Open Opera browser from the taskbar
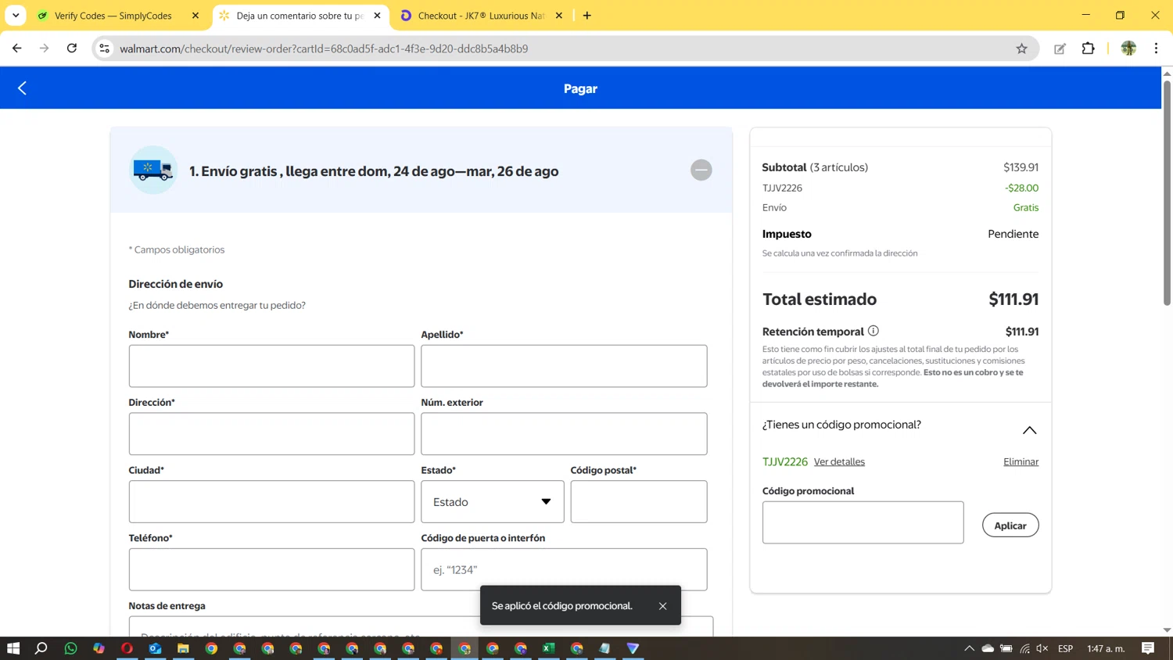Screen dimensions: 1173x660 coord(127,648)
